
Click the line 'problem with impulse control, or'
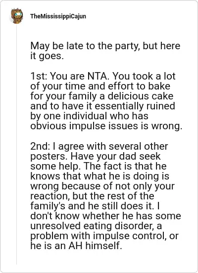104,236
